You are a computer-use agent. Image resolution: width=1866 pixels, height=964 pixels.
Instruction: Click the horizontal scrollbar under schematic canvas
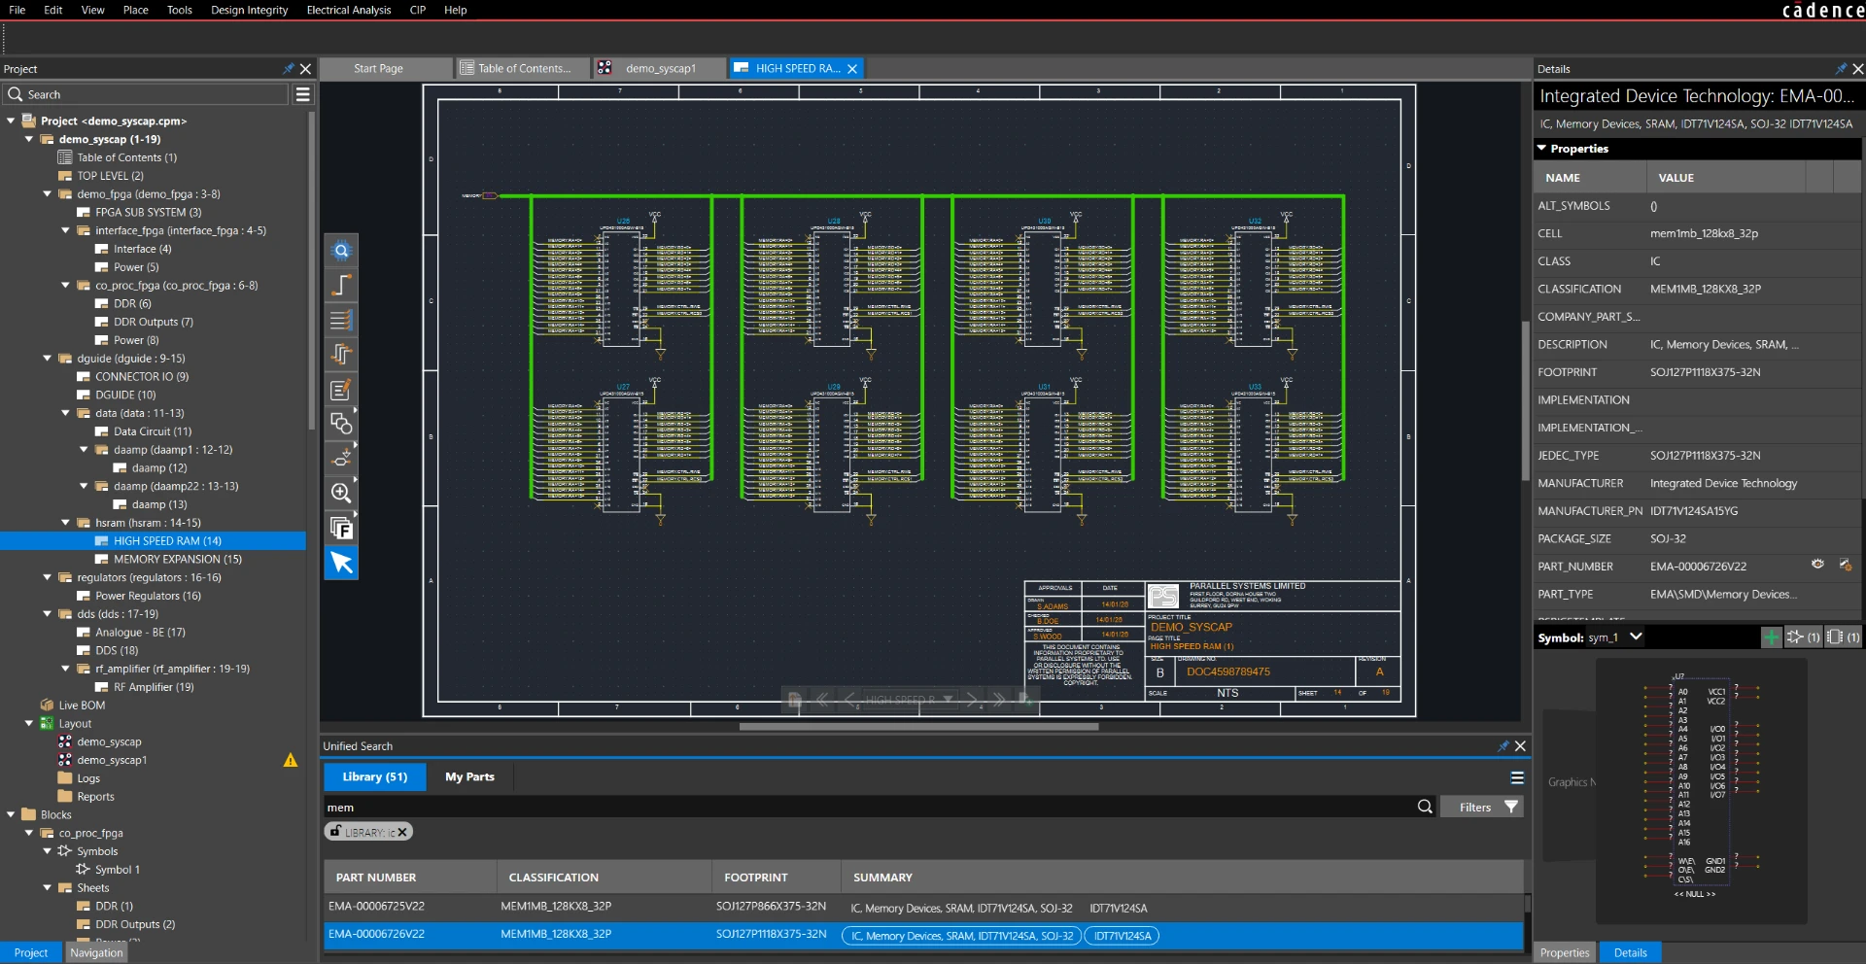(x=918, y=726)
